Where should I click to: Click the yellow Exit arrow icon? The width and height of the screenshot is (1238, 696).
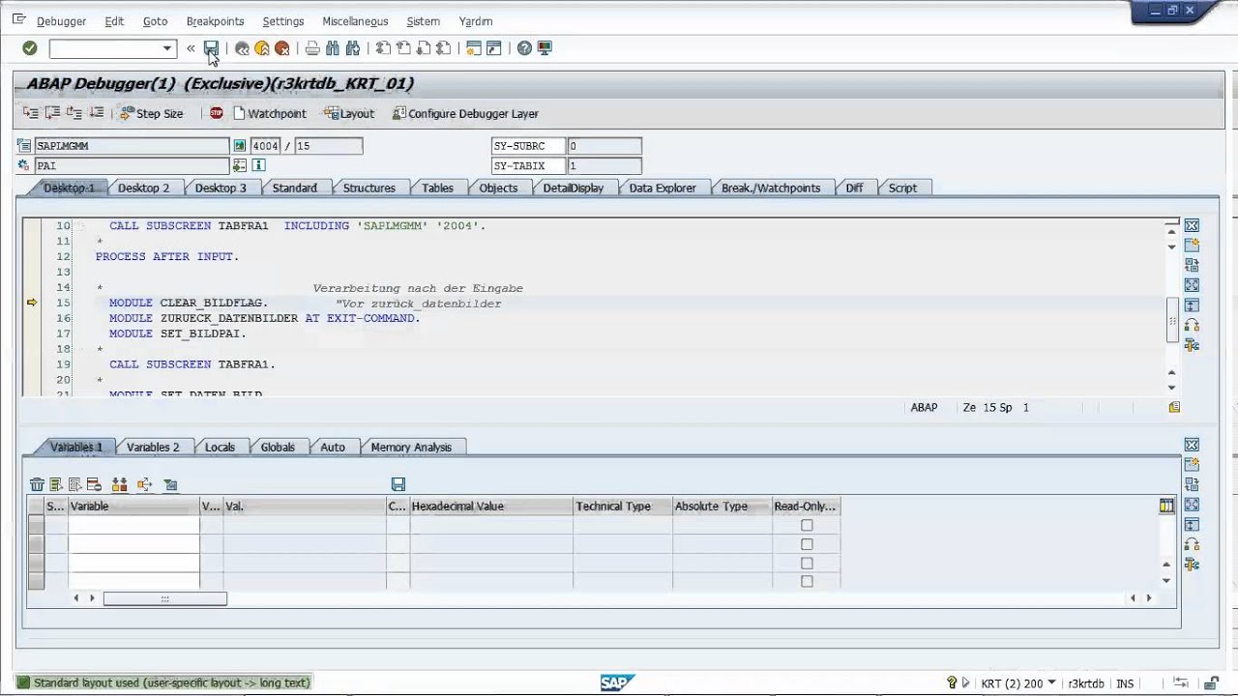261,48
